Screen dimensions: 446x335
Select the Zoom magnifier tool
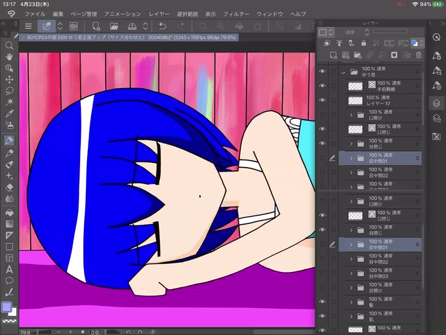point(9,45)
